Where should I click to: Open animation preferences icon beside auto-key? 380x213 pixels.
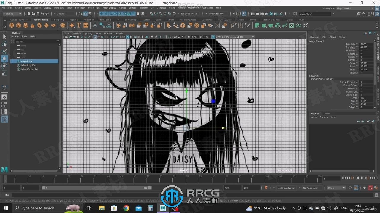point(376,188)
